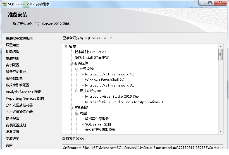
Task: Select Microsoft .NET Framework 3.5 item
Action: [110, 85]
